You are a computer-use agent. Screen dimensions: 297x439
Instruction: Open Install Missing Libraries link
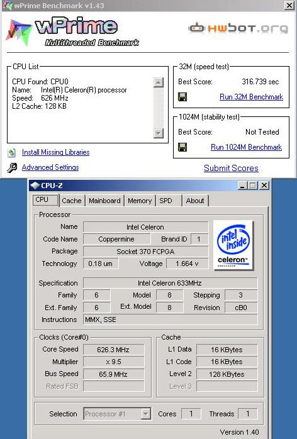pyautogui.click(x=56, y=152)
